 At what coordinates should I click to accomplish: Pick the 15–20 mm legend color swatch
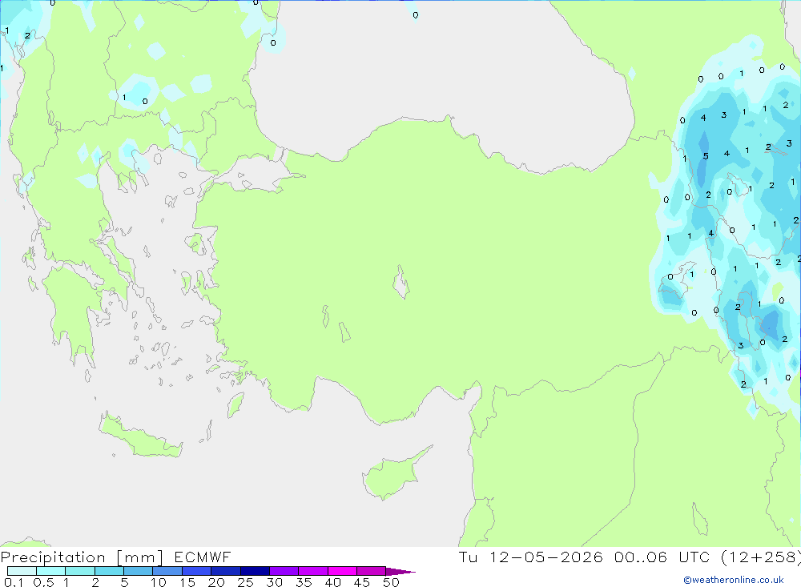coord(197,571)
